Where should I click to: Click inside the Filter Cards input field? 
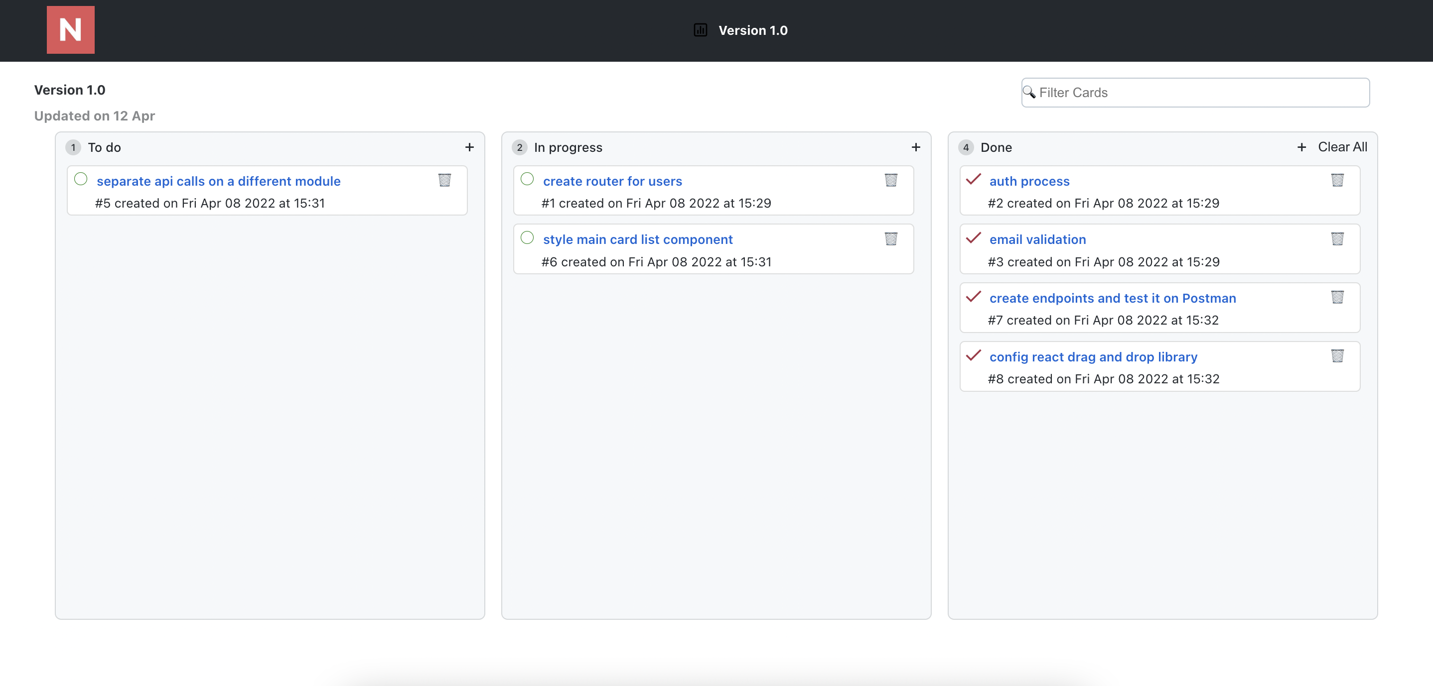tap(1168, 92)
